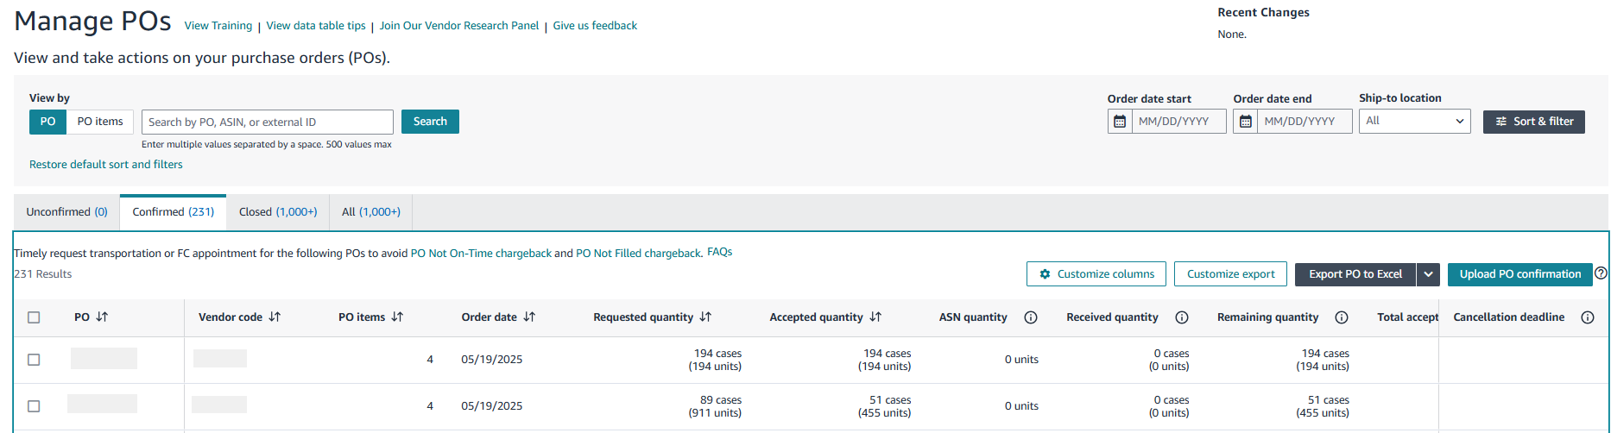1611x433 pixels.
Task: Sort by Order date arrows icon
Action: pyautogui.click(x=529, y=317)
